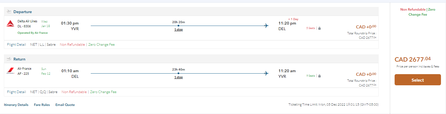Viewport: 446px width, 114px height.
Task: Click the Air France logo
Action: (10, 71)
